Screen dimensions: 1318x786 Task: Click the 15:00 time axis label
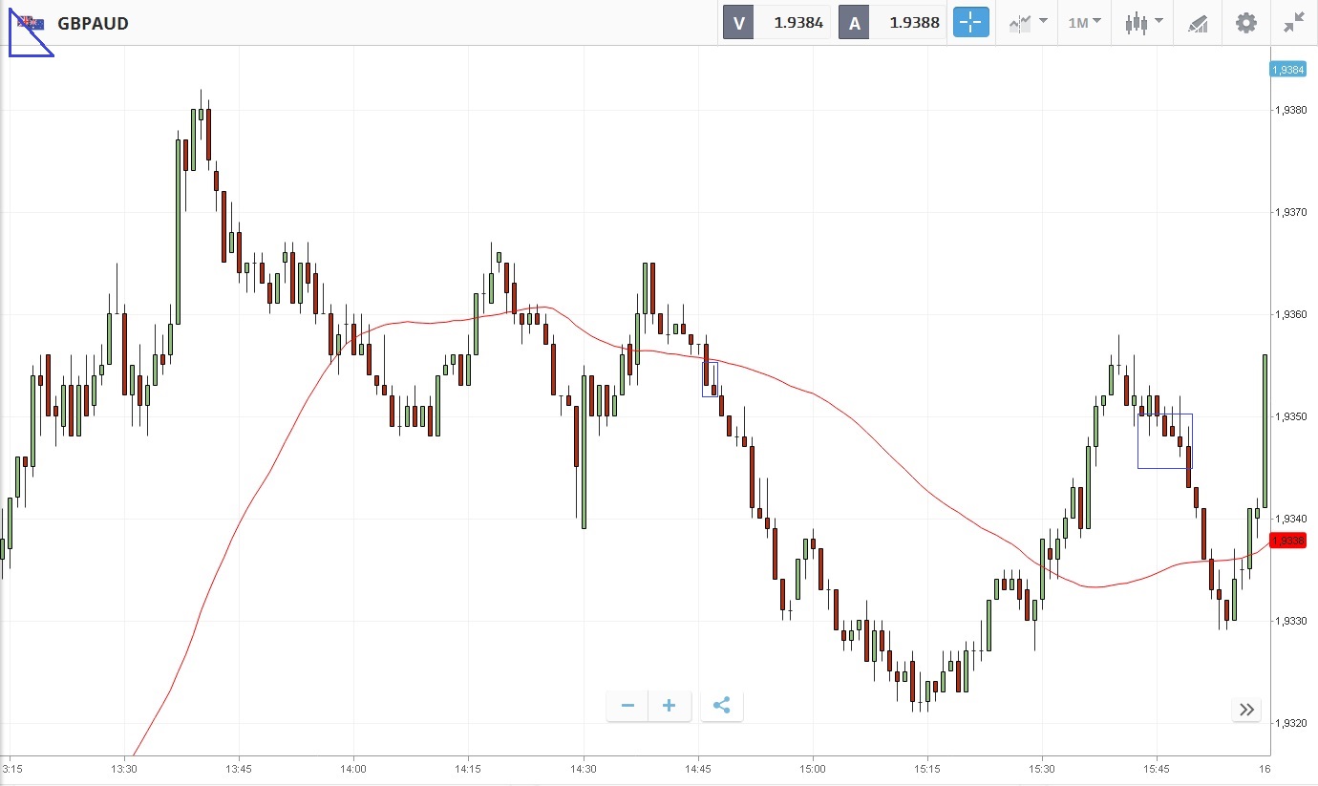coord(813,769)
